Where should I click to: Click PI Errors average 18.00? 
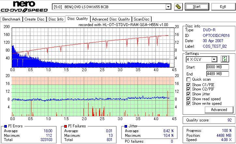[x=48, y=131]
